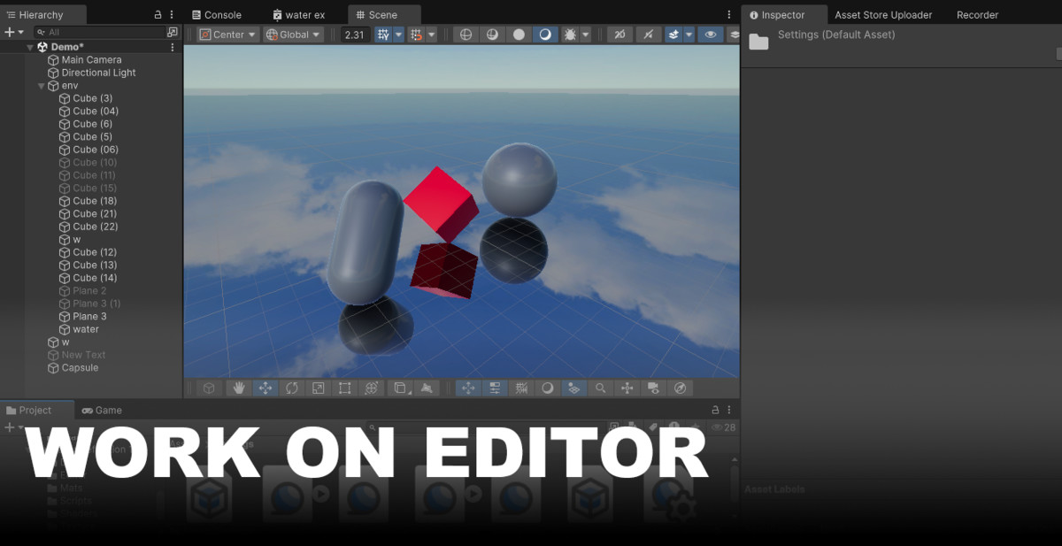Select the water object in Hierarchy

tap(86, 329)
